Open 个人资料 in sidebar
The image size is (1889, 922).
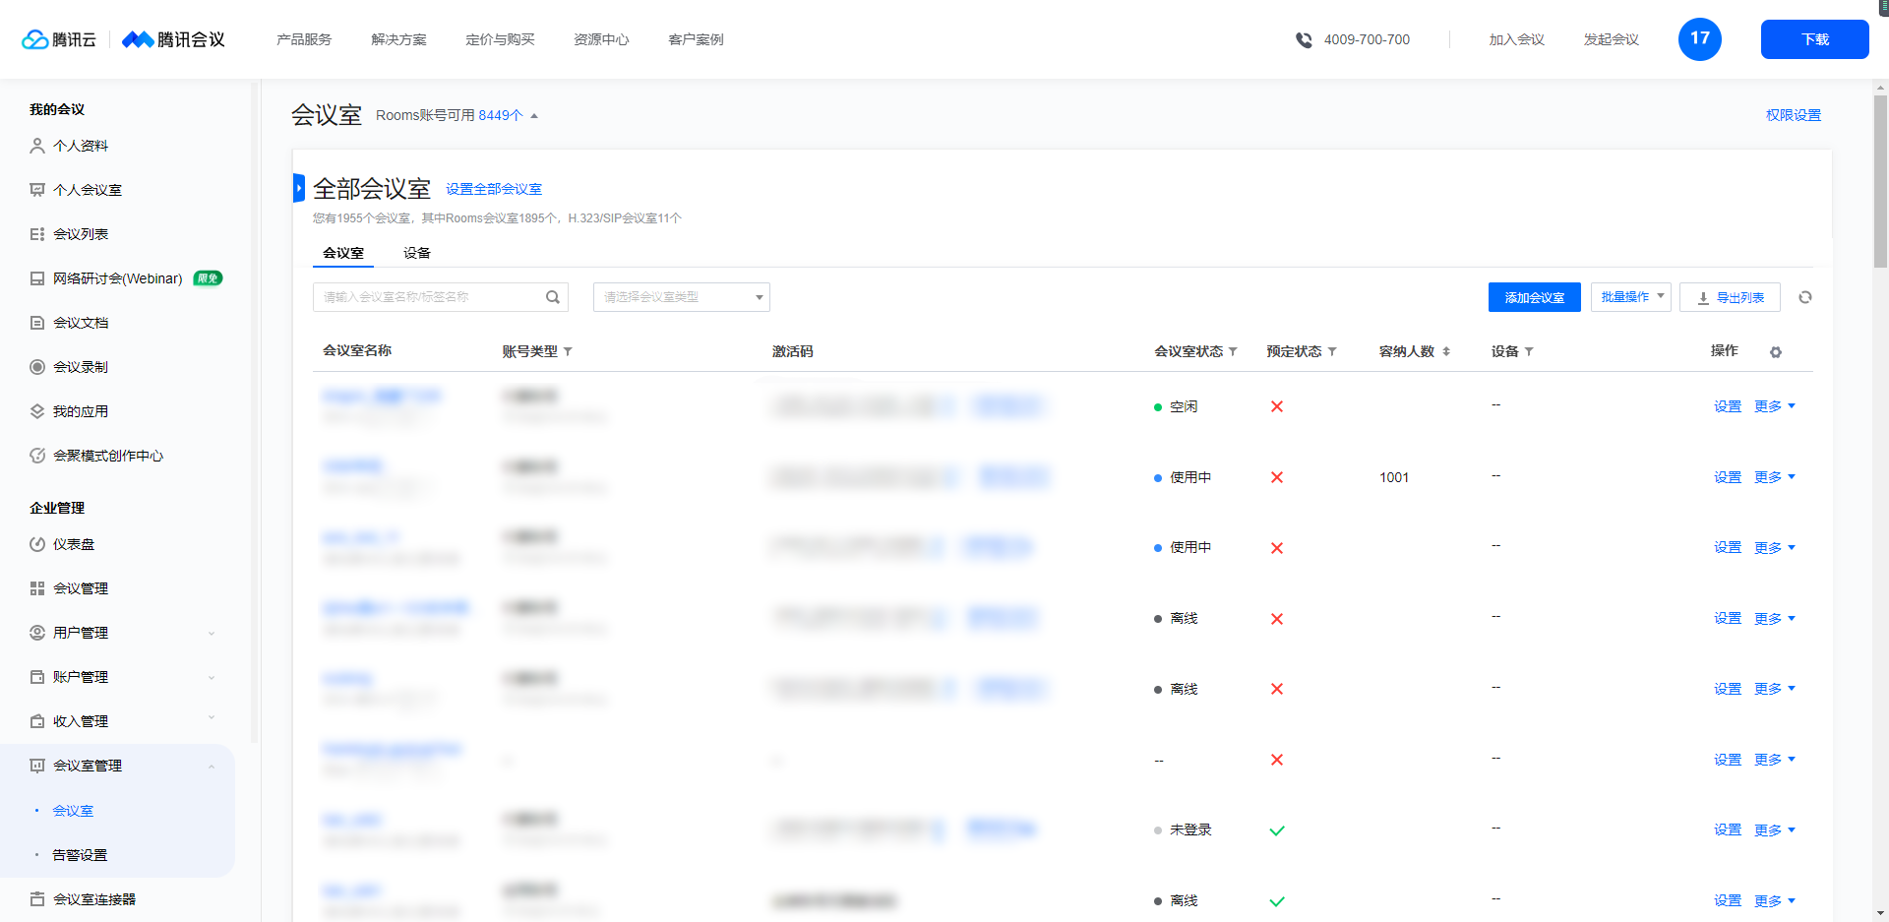pos(81,146)
